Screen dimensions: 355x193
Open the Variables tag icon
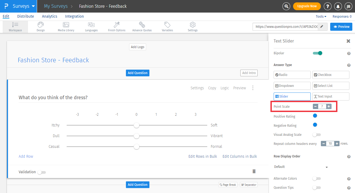point(167,25)
